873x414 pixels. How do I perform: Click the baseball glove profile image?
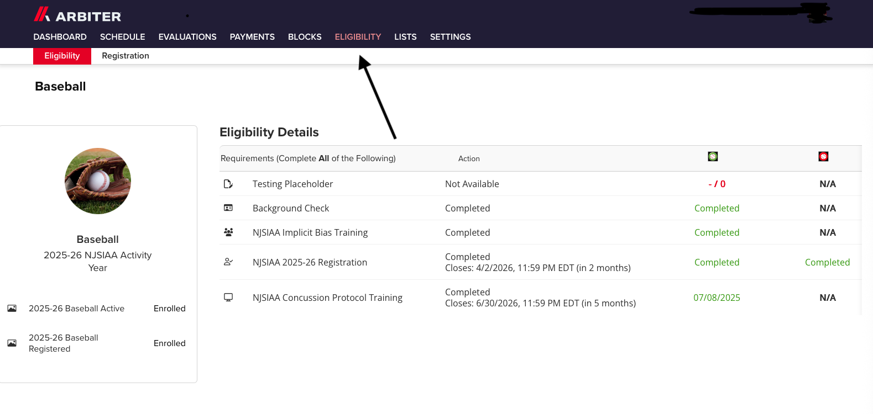pos(98,181)
